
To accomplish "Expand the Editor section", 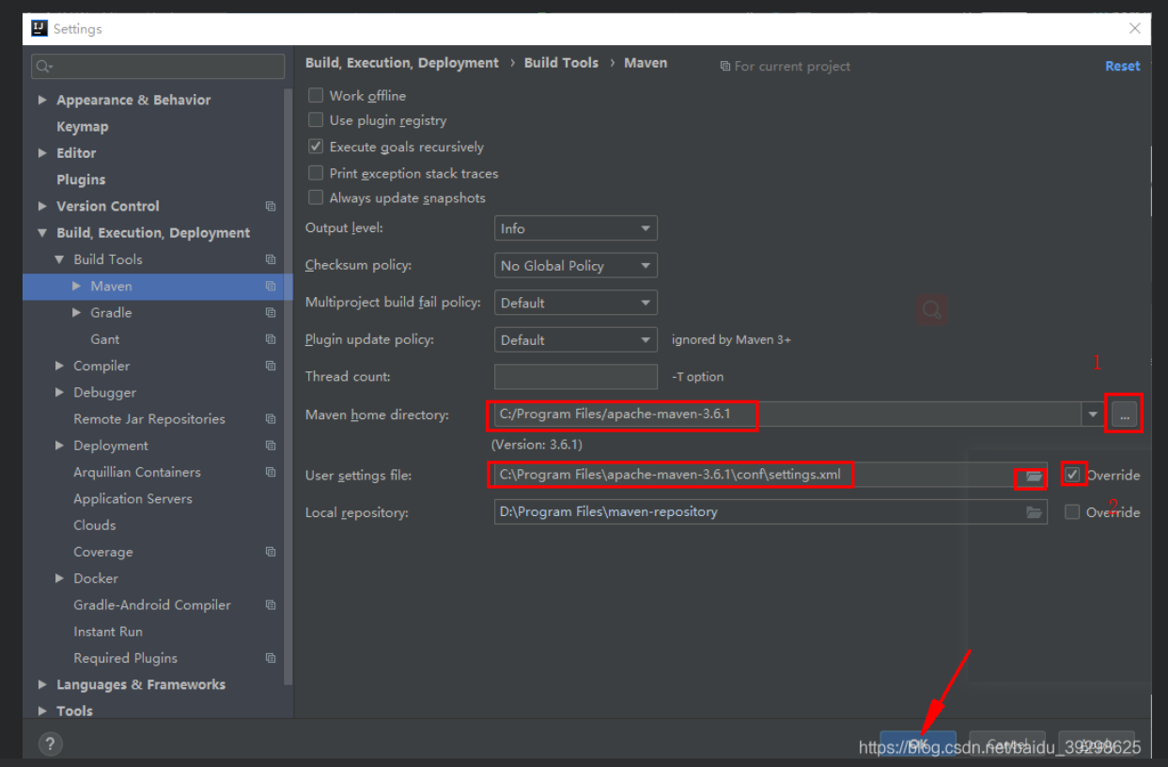I will [x=42, y=152].
